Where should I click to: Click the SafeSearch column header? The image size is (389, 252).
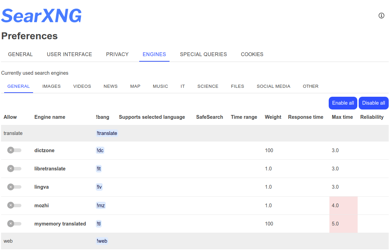click(209, 117)
